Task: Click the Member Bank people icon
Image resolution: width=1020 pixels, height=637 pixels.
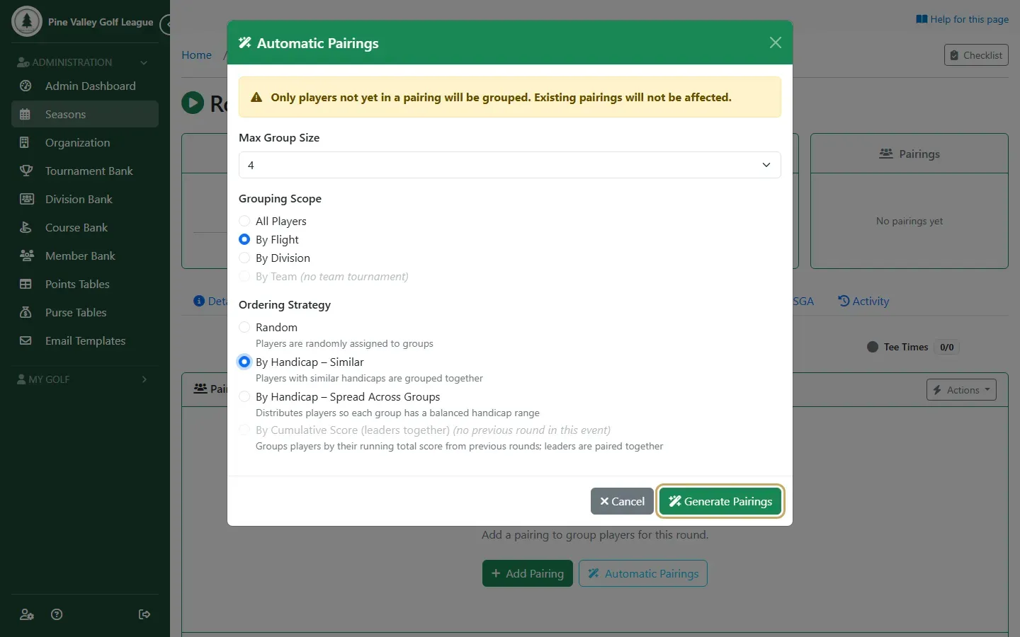Action: point(25,256)
